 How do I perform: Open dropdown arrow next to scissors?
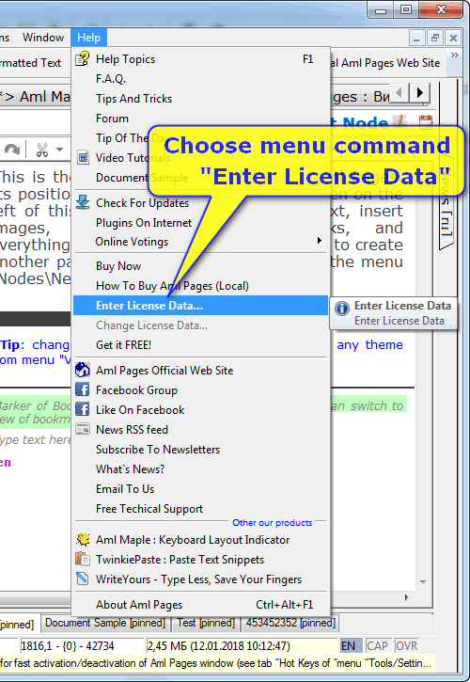(x=59, y=150)
